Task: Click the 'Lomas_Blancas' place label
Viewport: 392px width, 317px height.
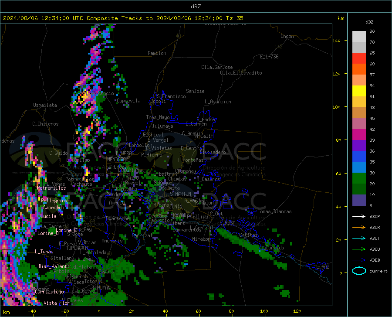Action: tap(274, 211)
